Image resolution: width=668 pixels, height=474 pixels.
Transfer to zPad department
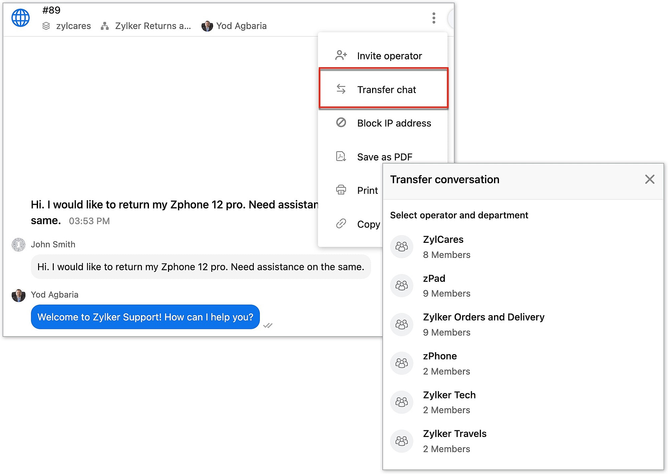pos(434,286)
